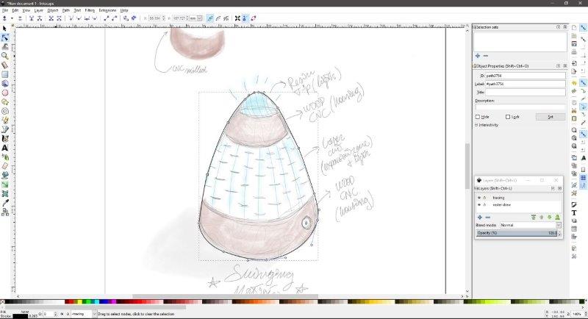Click the object to path icon
Viewport: 588px width, 319px height.
click(x=126, y=18)
